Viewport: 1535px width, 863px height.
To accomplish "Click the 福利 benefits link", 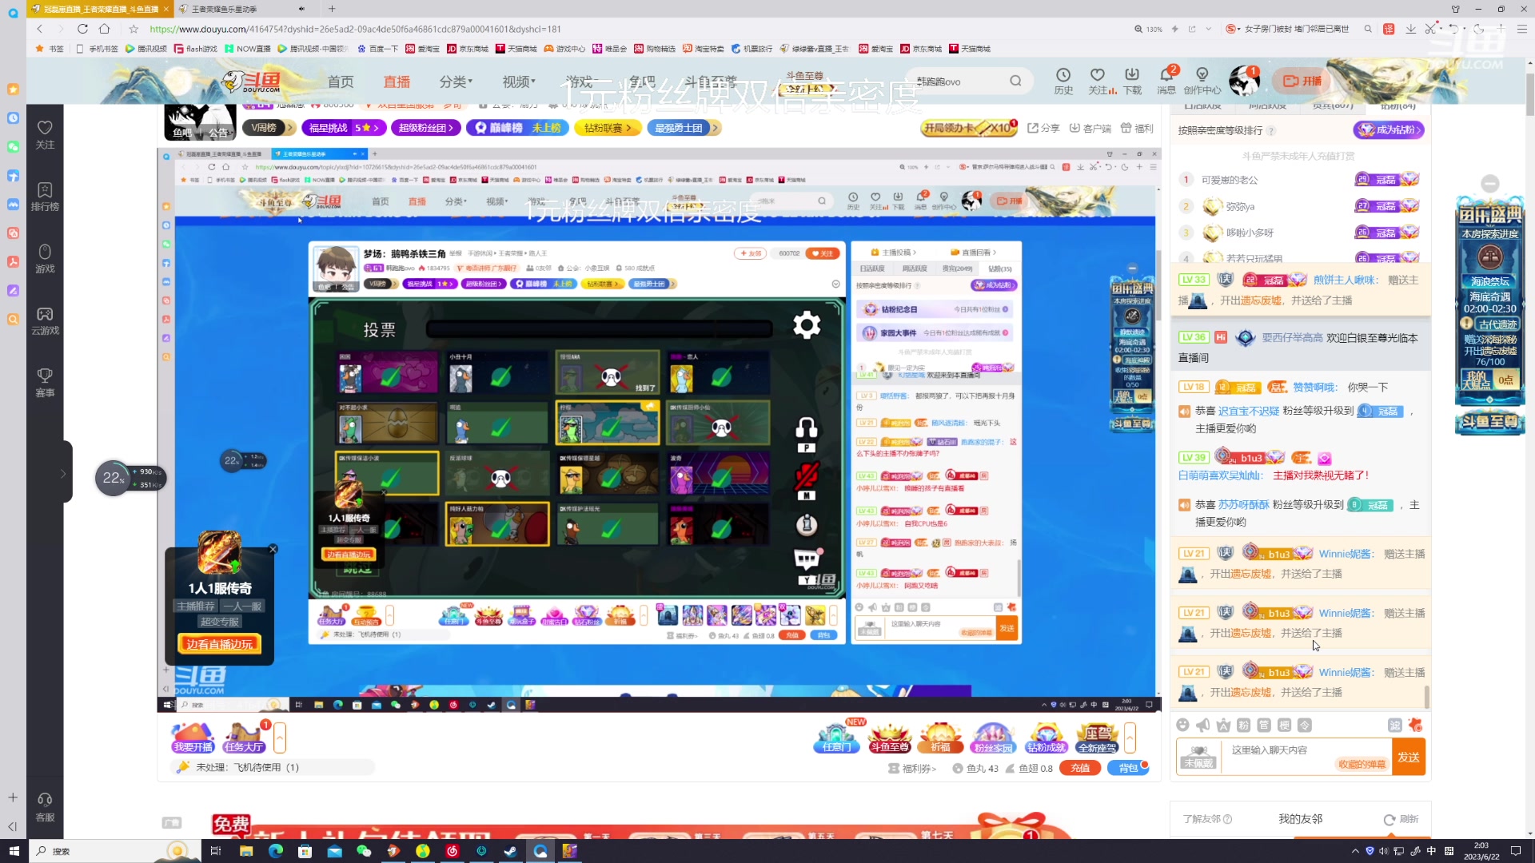I will (1137, 128).
